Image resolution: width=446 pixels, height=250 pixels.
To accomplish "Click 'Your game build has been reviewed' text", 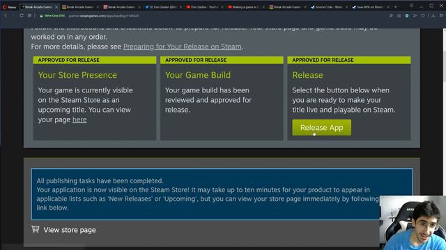I will coord(208,100).
